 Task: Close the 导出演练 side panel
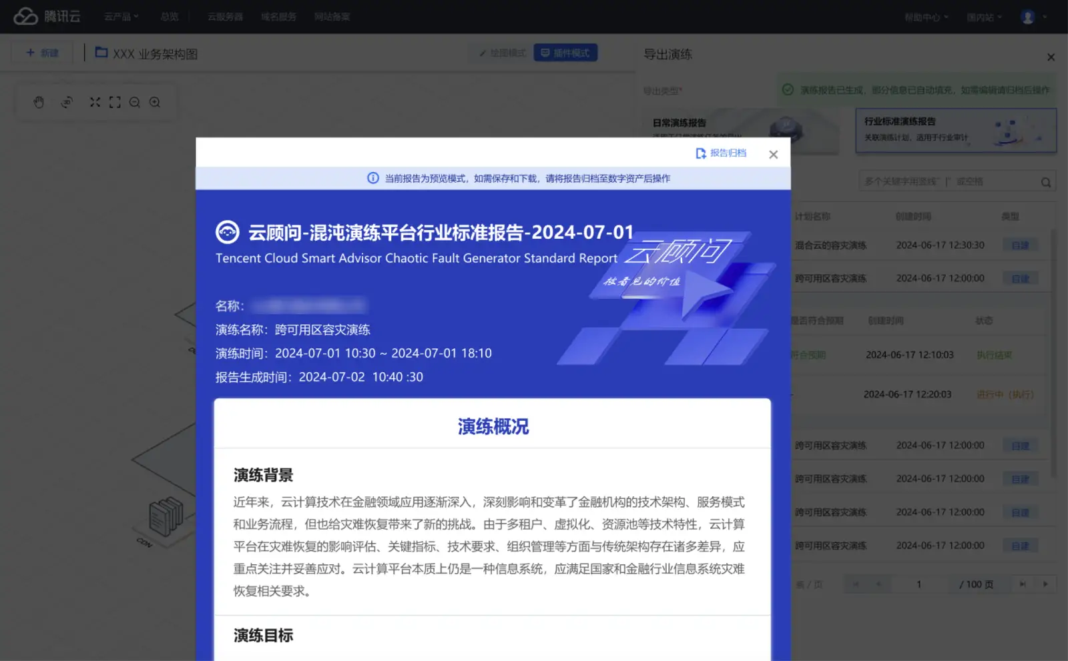[1051, 57]
